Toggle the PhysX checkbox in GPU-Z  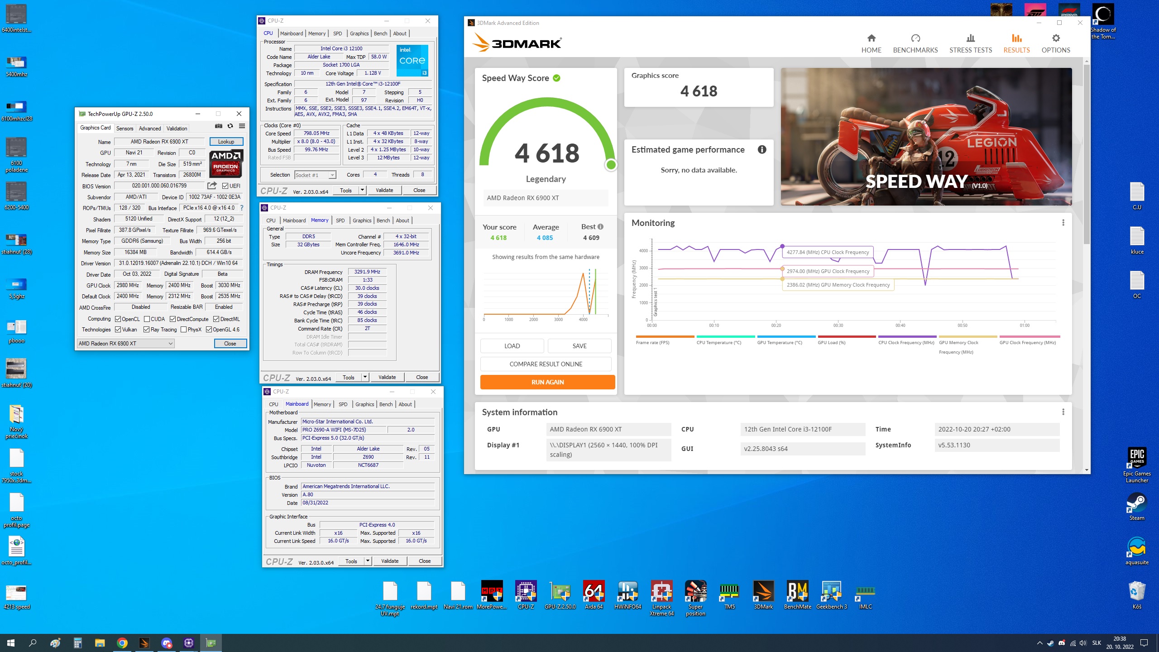coord(183,330)
